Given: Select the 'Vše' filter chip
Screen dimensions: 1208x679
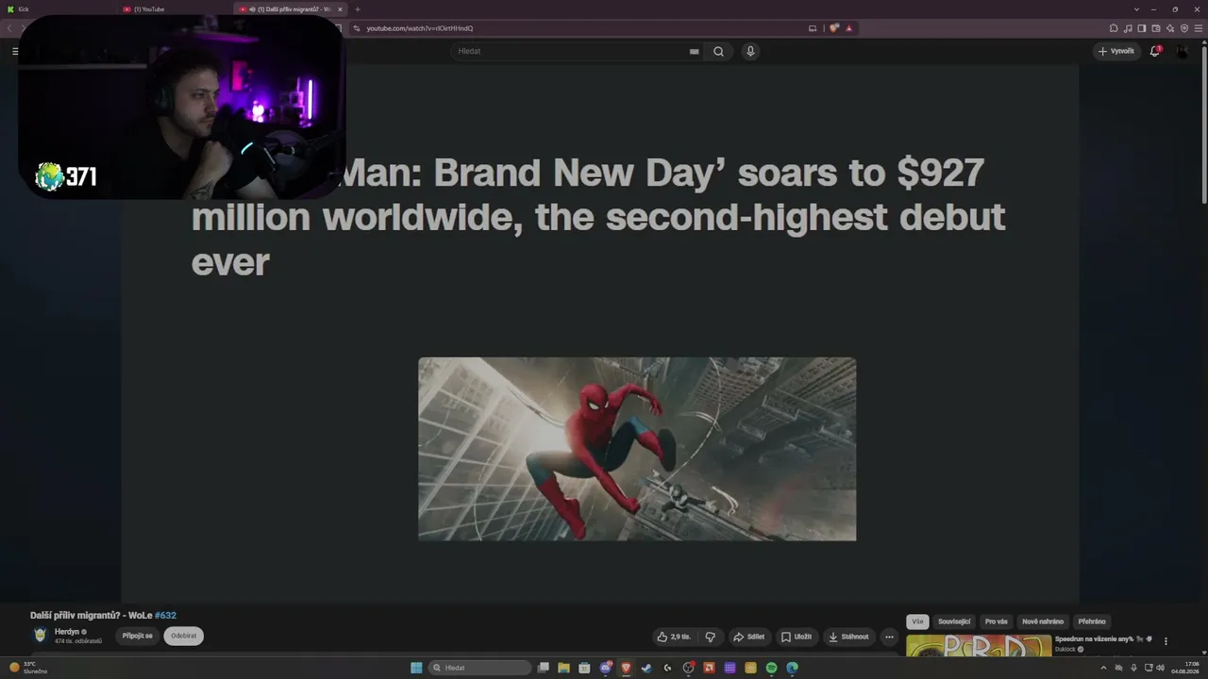Looking at the screenshot, I should tap(917, 621).
